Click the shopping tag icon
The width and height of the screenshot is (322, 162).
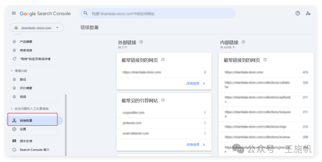pos(14,59)
